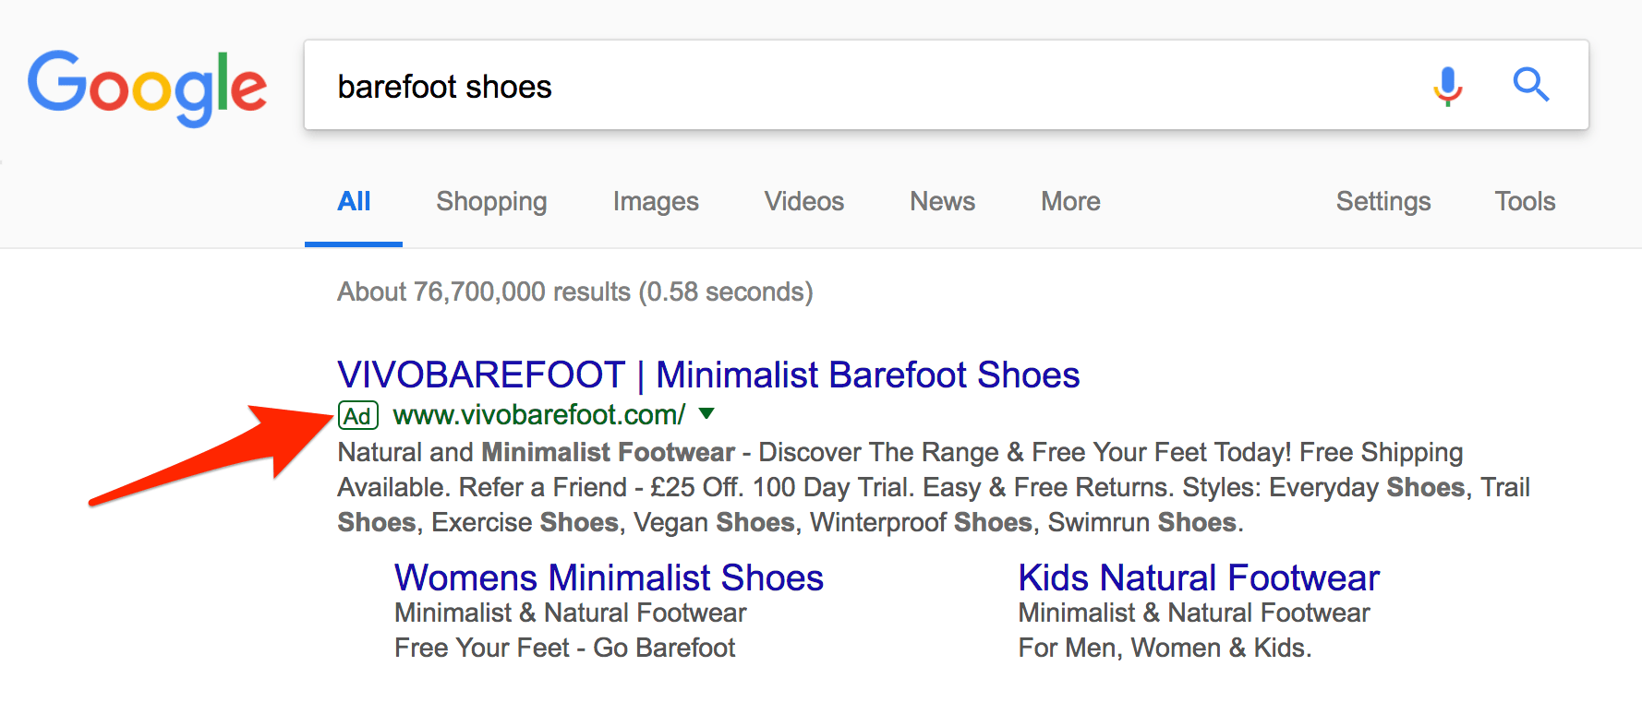Screen dimensions: 1642x714
Task: Show search Tools options
Action: click(1525, 202)
